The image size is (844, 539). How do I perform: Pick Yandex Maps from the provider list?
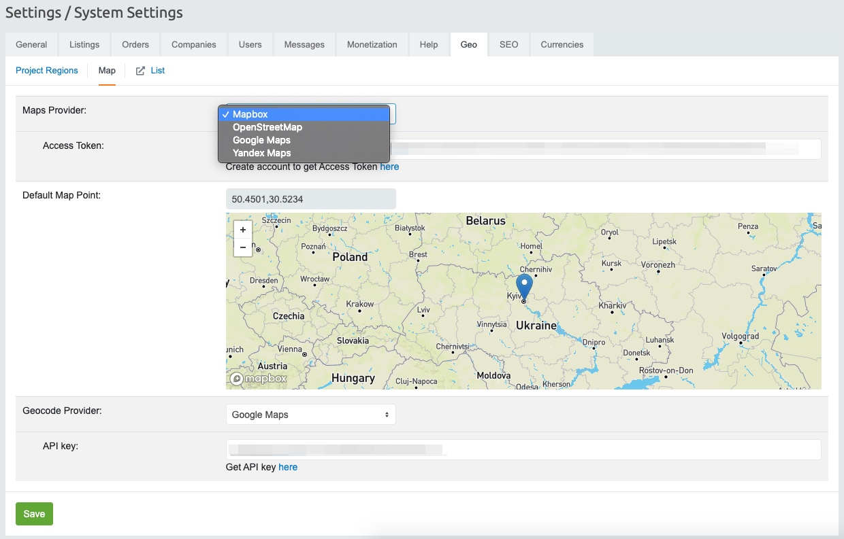304,153
